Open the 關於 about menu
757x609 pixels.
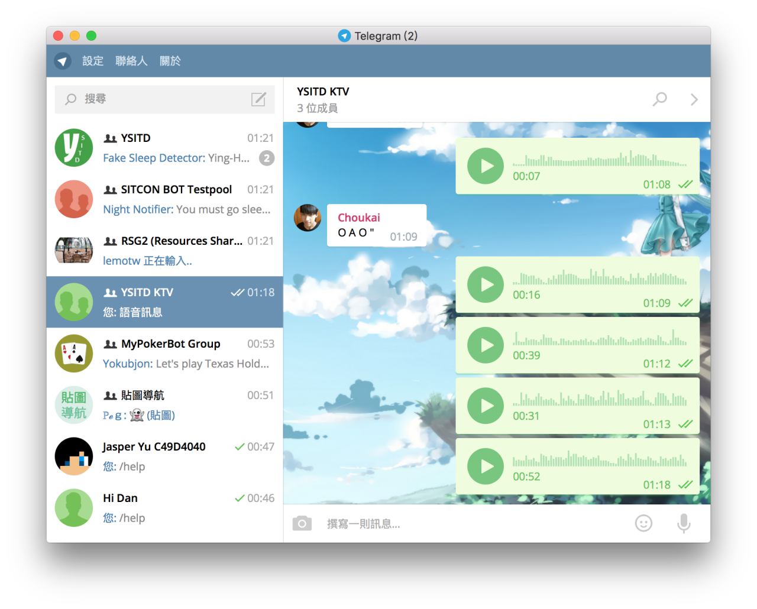click(170, 61)
